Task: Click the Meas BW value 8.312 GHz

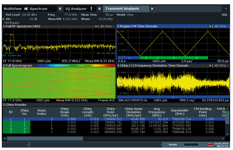Action: pyautogui.click(x=70, y=19)
